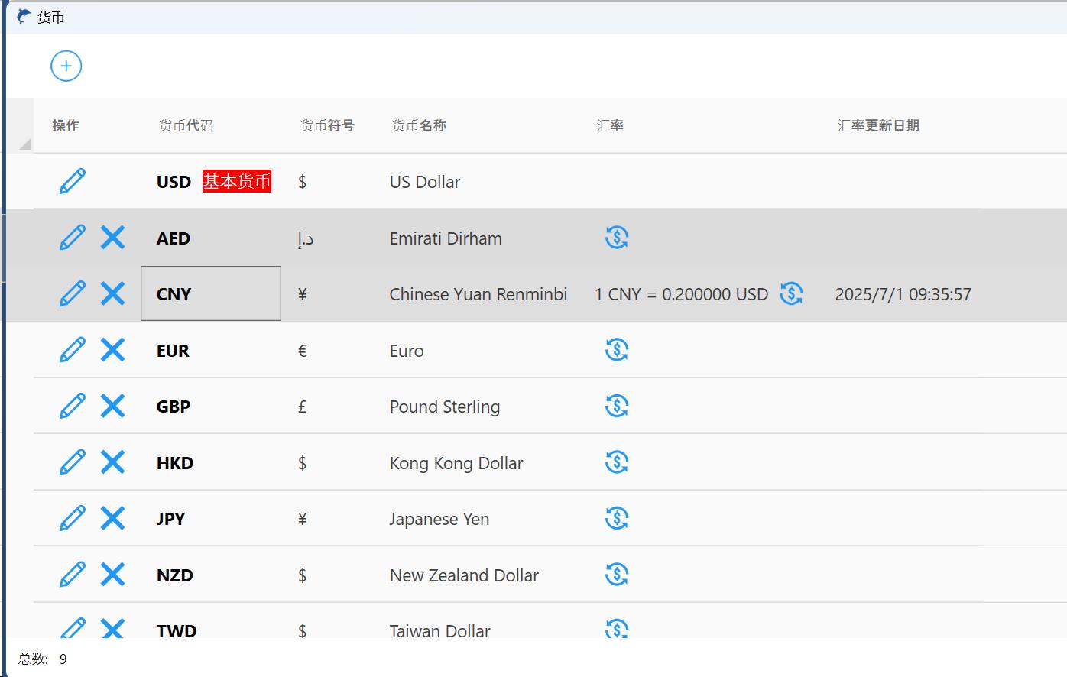Edit the USD base currency row
This screenshot has height=677, width=1067.
(73, 182)
